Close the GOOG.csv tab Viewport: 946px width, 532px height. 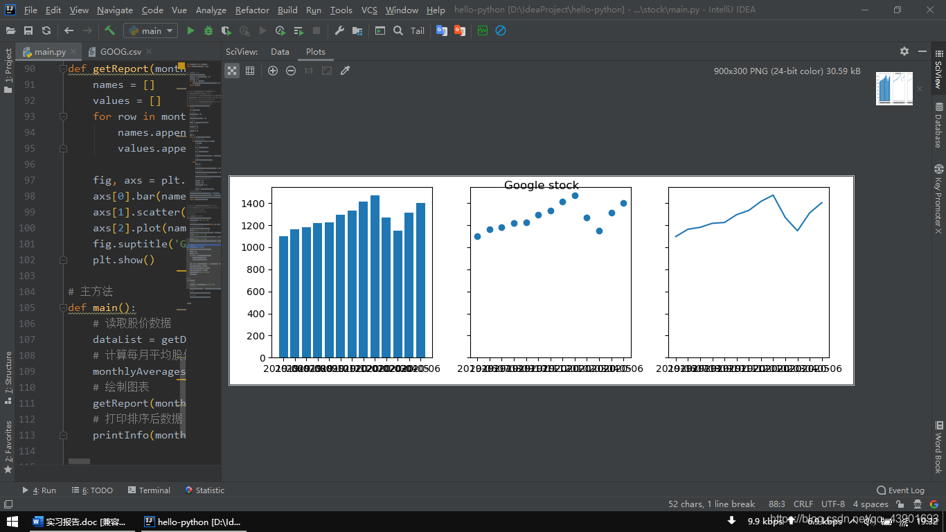[149, 52]
